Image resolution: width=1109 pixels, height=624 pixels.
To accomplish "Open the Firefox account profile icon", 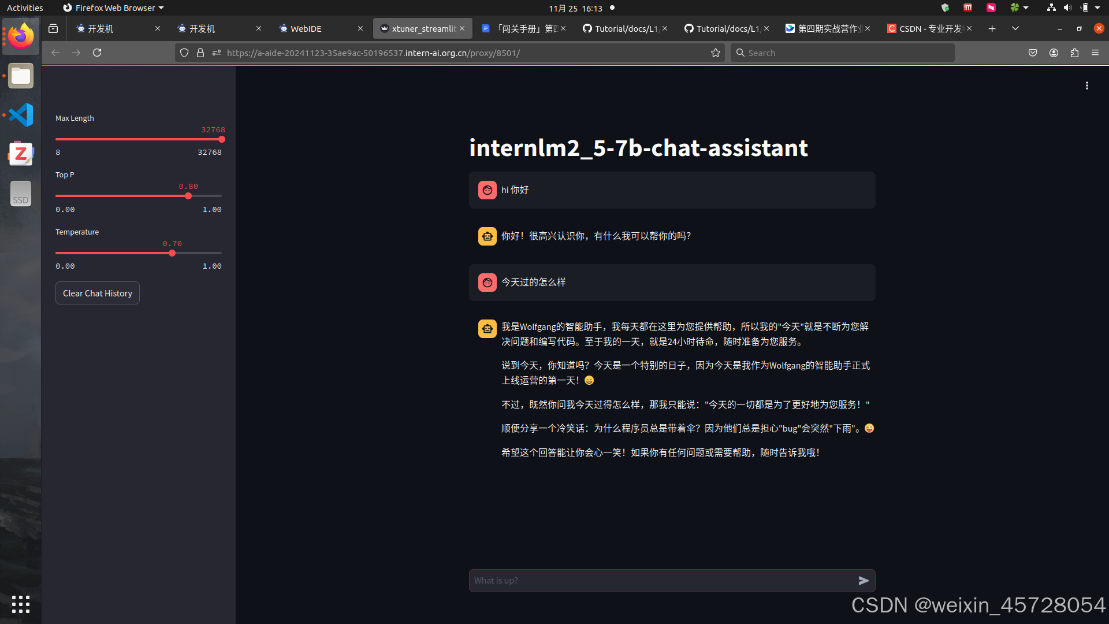I will click(1054, 52).
